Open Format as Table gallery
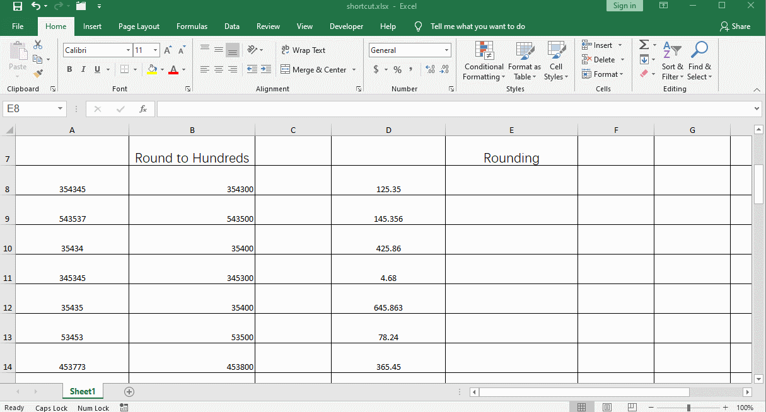Image resolution: width=766 pixels, height=412 pixels. click(525, 60)
